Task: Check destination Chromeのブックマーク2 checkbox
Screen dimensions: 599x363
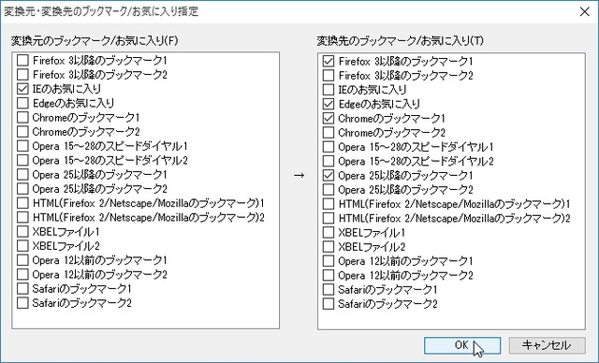Action: (329, 133)
